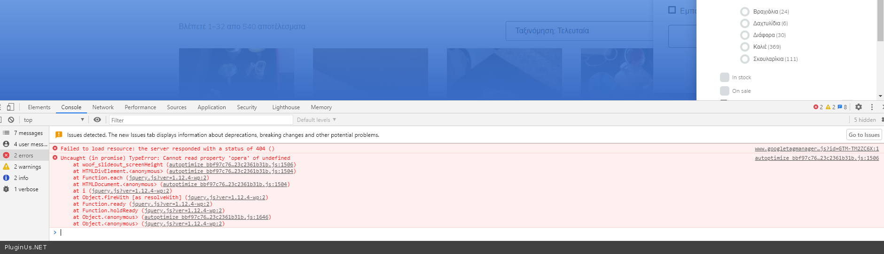Select the Κολιέ radio option
This screenshot has width=884, height=254.
(x=745, y=47)
